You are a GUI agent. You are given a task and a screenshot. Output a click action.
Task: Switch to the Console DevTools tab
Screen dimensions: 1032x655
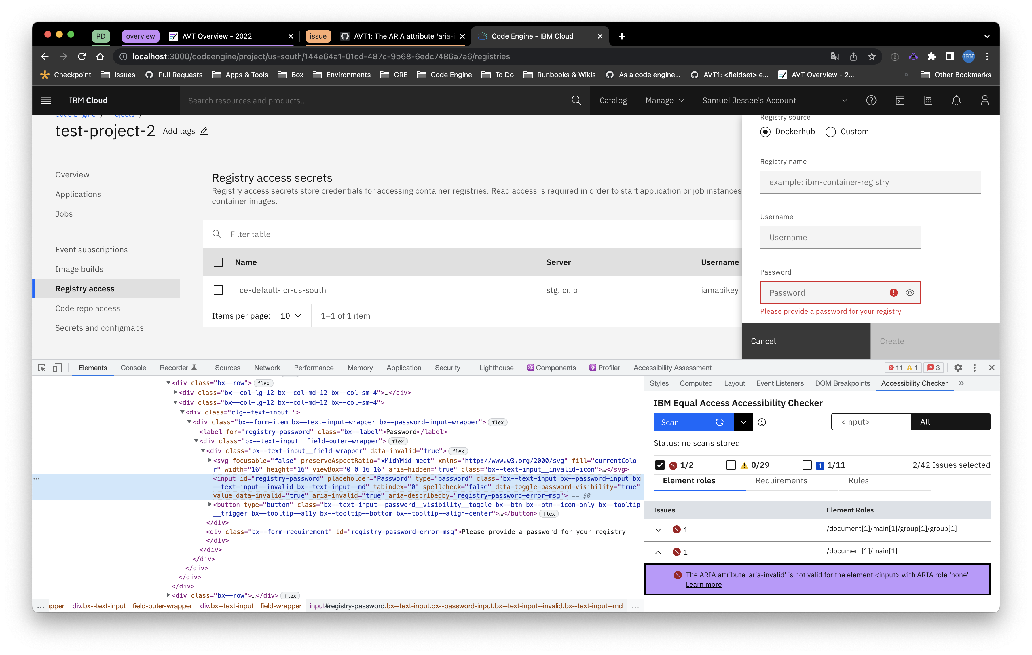click(133, 368)
